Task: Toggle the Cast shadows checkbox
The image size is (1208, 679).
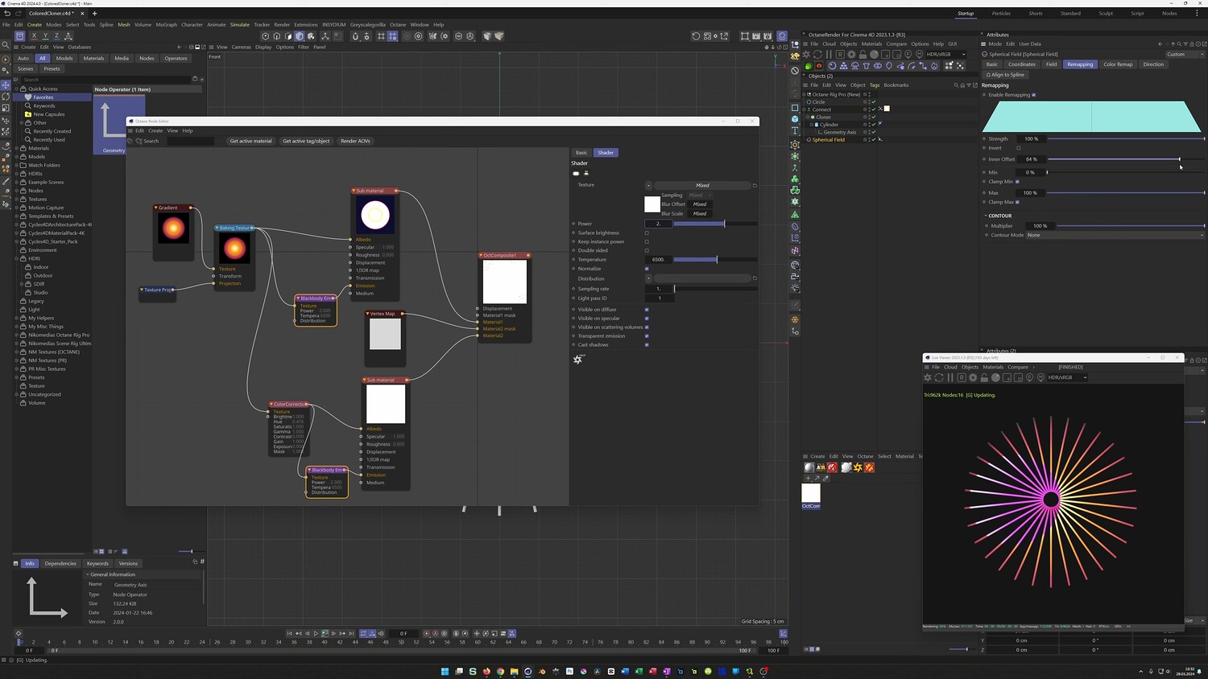Action: (x=647, y=344)
